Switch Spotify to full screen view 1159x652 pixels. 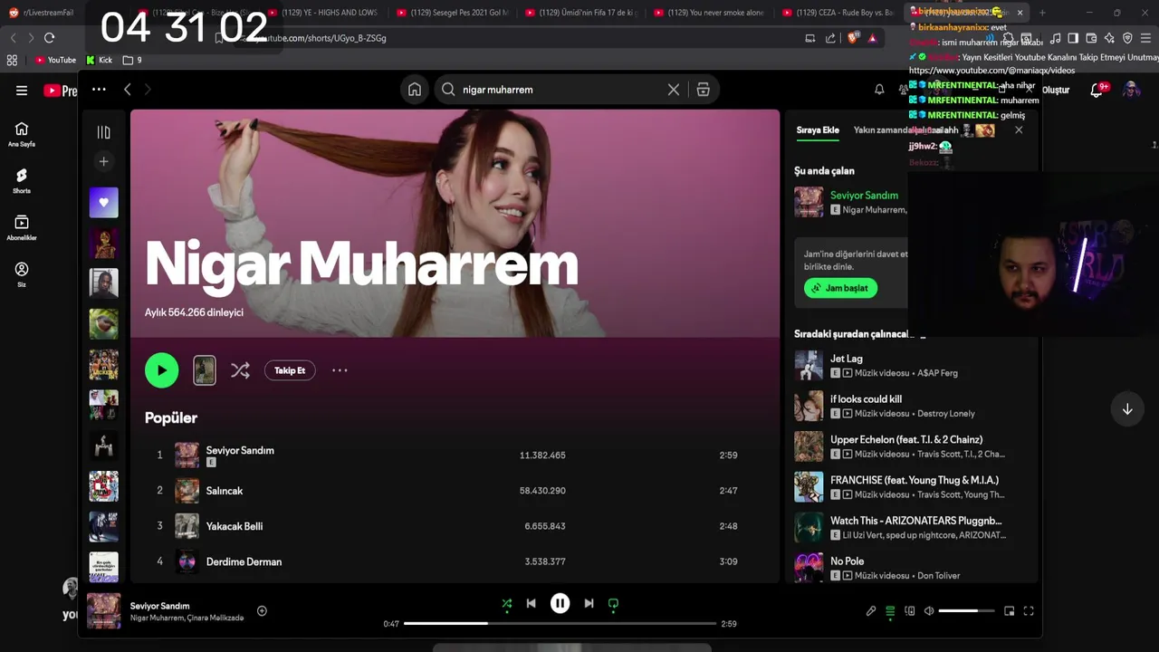click(1029, 611)
